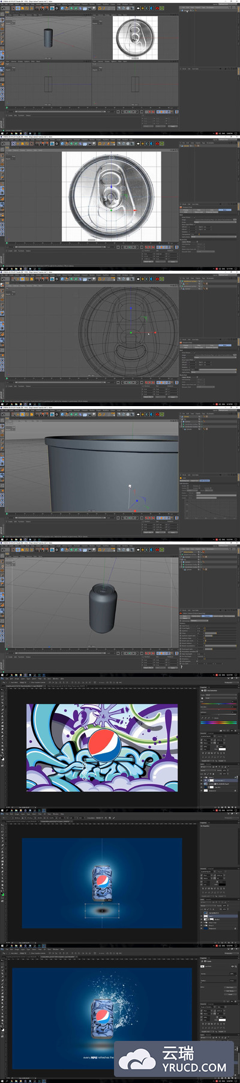The height and width of the screenshot is (1083, 240).
Task: Click the taskbar clock in the first Cinema 4D screenshot
Action: (x=231, y=134)
